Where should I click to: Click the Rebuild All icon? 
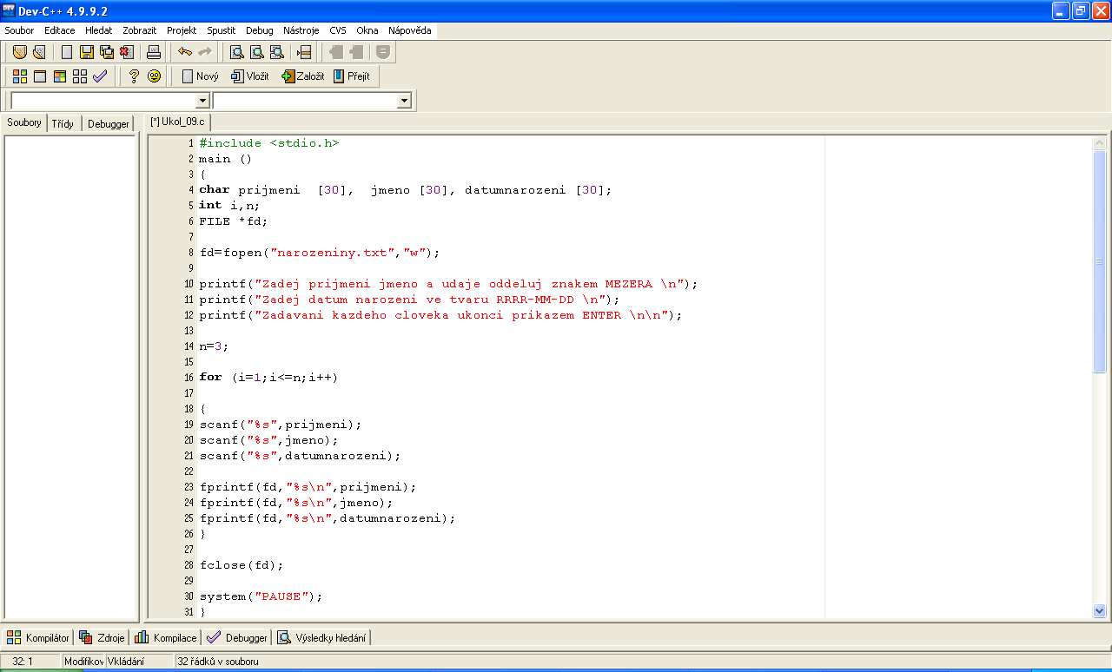[x=80, y=76]
